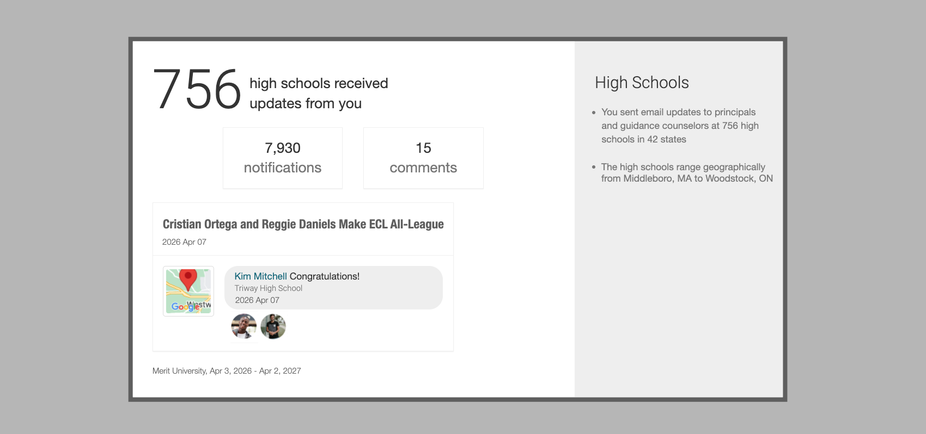Click the Congratulations! comment text
This screenshot has height=434, width=926.
[325, 276]
